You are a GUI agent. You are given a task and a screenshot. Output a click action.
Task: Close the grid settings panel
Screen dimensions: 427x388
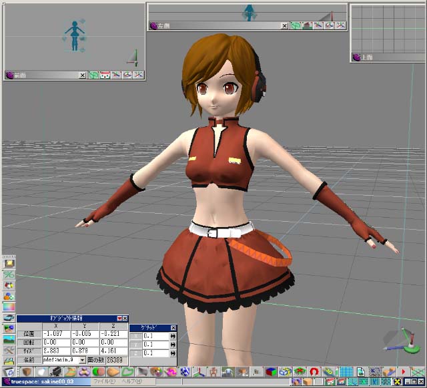[x=173, y=328]
